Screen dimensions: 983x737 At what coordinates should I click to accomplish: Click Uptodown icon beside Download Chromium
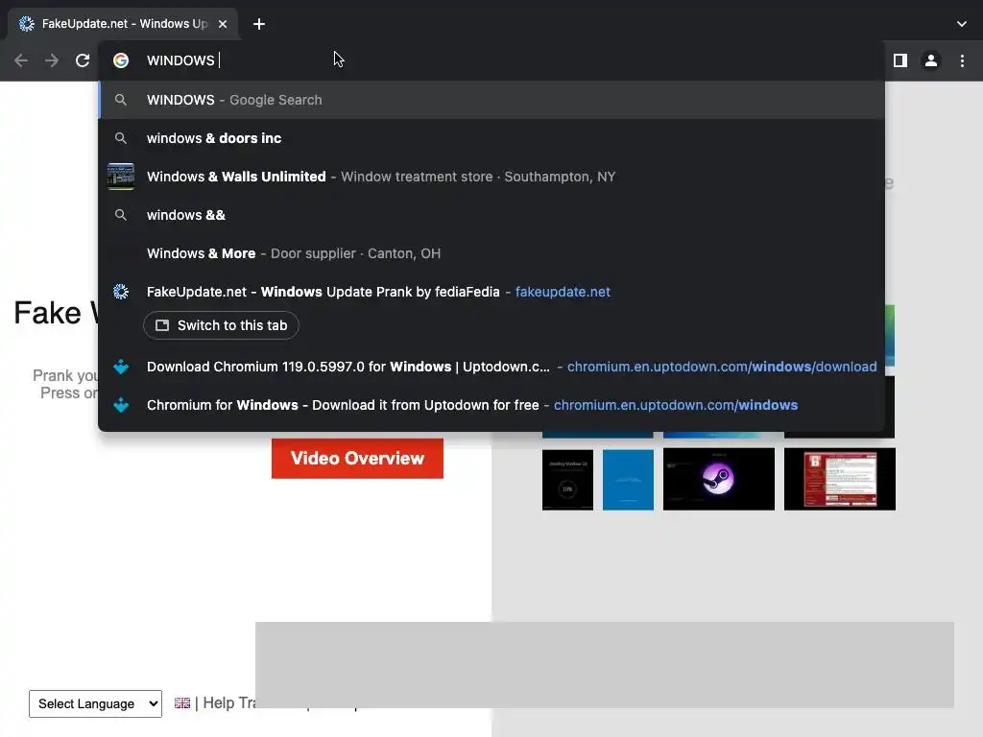(x=121, y=367)
